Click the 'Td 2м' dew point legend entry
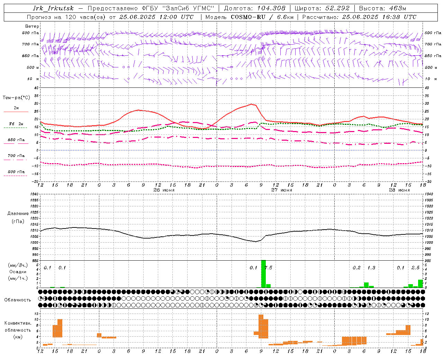Screen dimensions: 443x354 coord(16,124)
